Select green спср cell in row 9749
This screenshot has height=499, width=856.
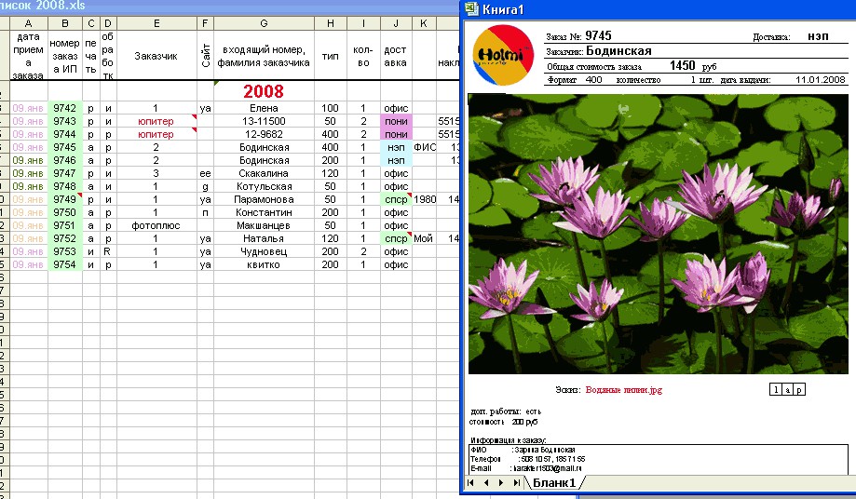[x=396, y=199]
